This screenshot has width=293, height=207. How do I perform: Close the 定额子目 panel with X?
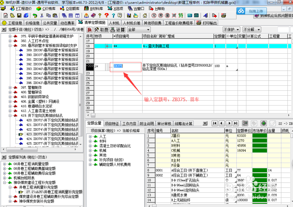(x=4, y=30)
